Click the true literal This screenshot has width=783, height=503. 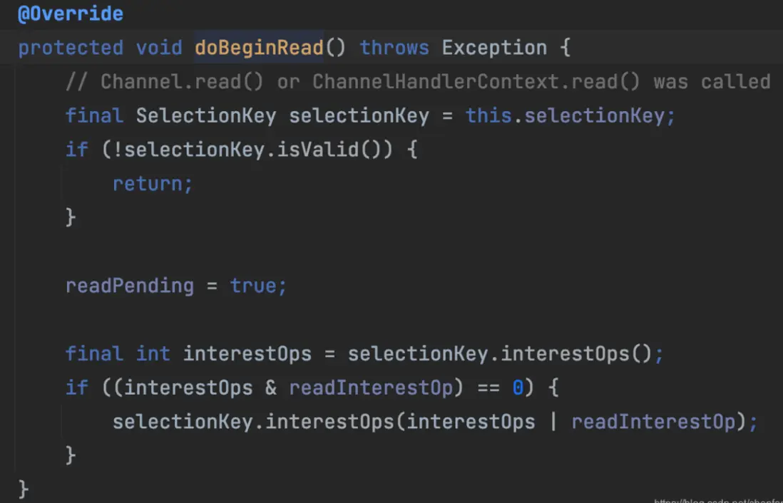click(252, 286)
